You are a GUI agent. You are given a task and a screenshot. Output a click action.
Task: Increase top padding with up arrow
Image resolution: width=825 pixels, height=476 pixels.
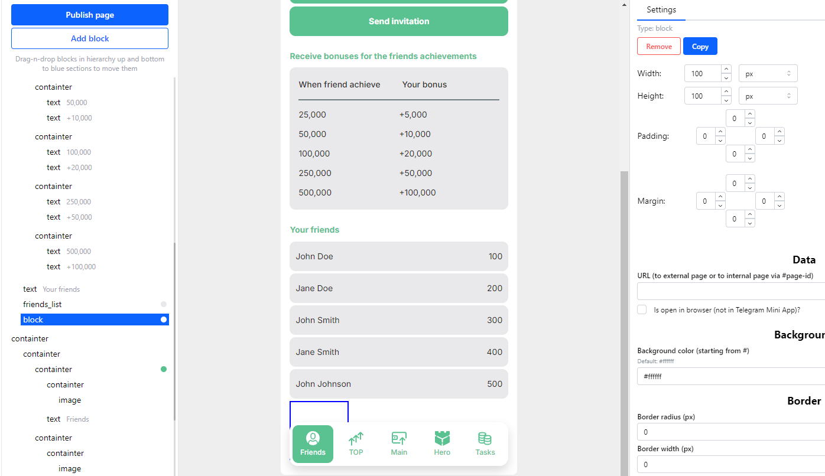click(750, 114)
